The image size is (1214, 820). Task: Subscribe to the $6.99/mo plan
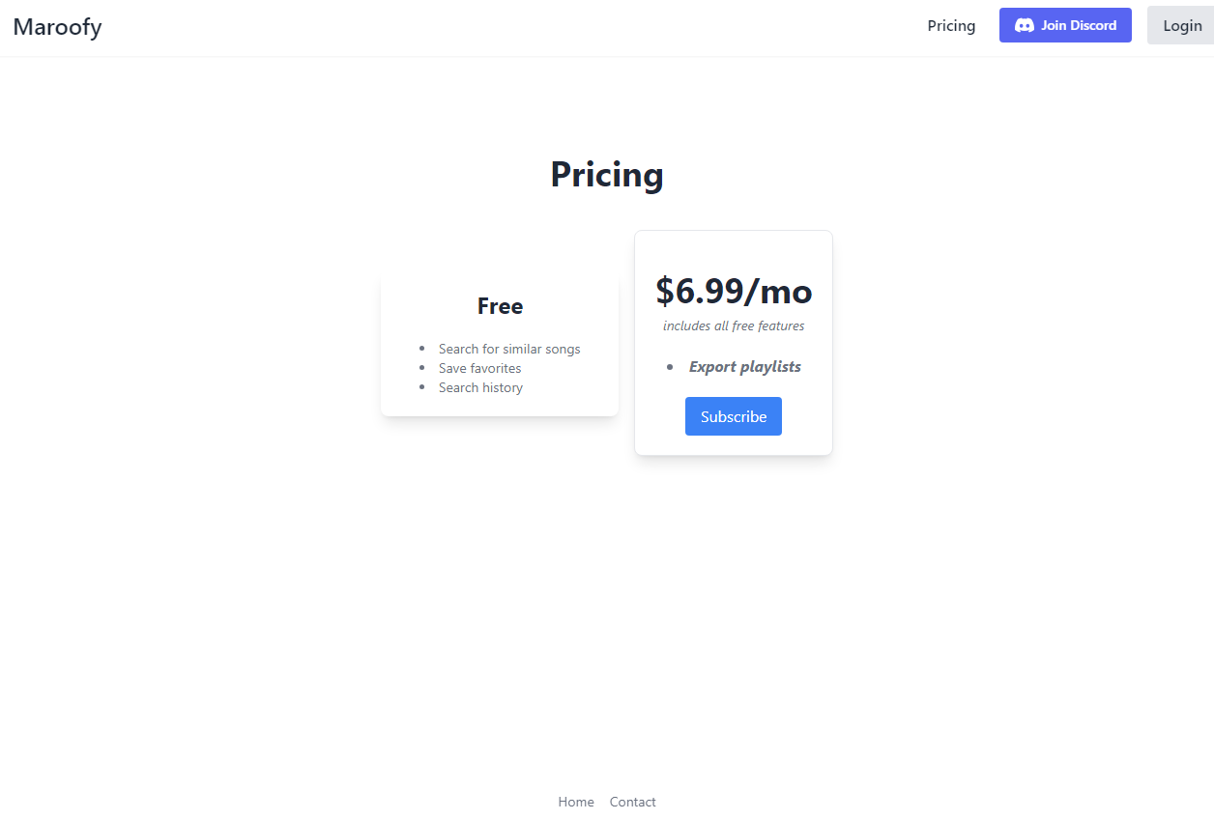pyautogui.click(x=734, y=416)
